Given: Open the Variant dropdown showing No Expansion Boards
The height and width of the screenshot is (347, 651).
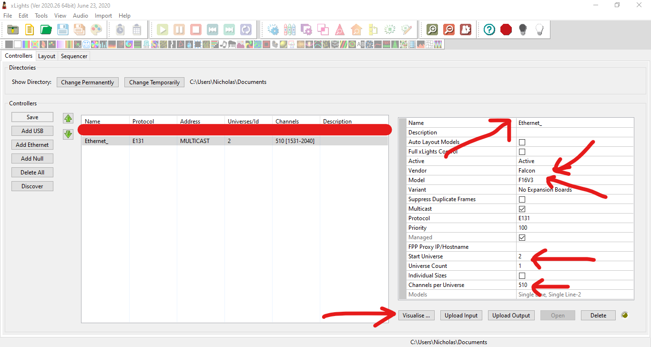Looking at the screenshot, I should [x=575, y=190].
